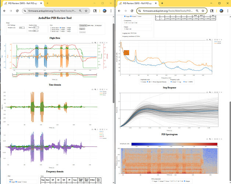Uncheck Target input in left window frequency panel
231x184 pixels.
tap(10, 182)
